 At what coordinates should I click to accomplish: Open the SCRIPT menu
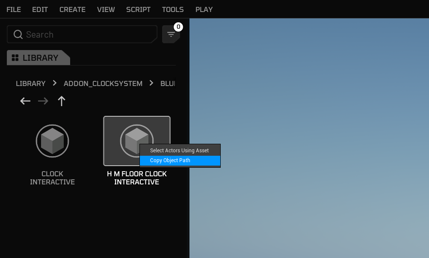click(138, 9)
